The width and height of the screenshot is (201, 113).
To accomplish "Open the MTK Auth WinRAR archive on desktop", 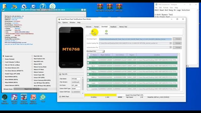I will click(x=119, y=6).
